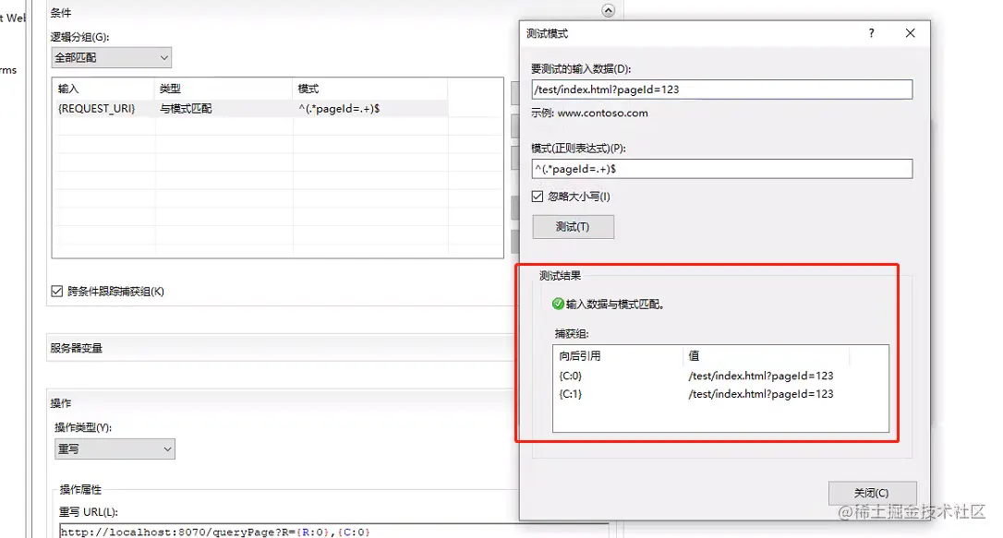The width and height of the screenshot is (1003, 538).
Task: Select the {REQUEST_URI} condition row
Action: (252, 109)
